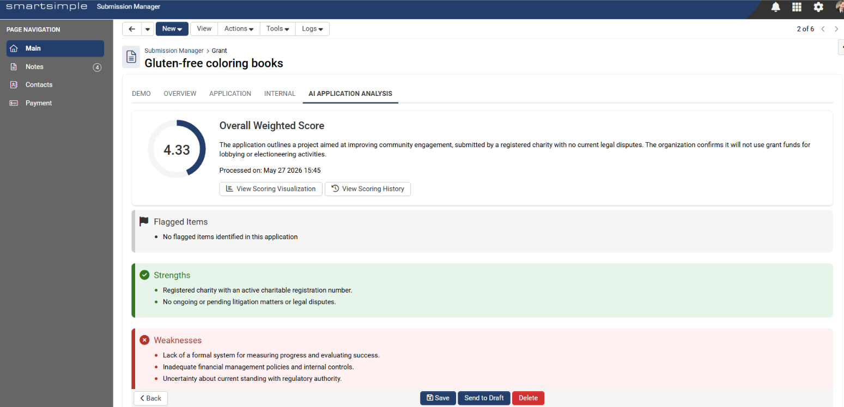This screenshot has width=844, height=407.
Task: Click the smartsimple logo
Action: click(x=46, y=7)
